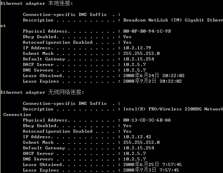The width and height of the screenshot is (223, 173).
Task: Select physical address 00-0F-B0-94-1C-9B
Action: 147,31
